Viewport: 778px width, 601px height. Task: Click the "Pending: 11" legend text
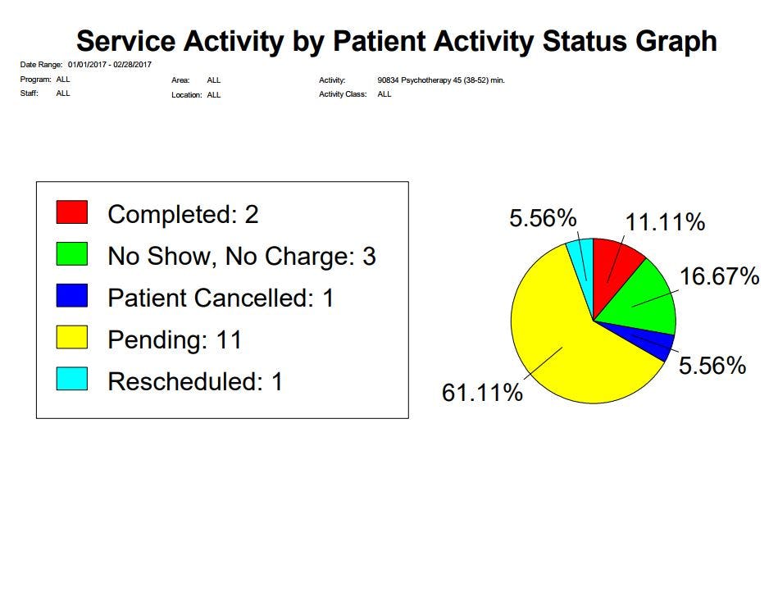[175, 339]
